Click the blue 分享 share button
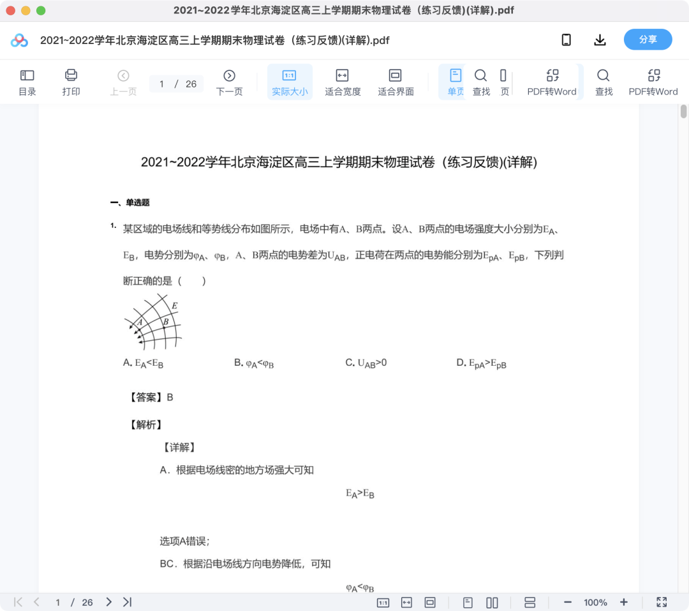 (648, 40)
